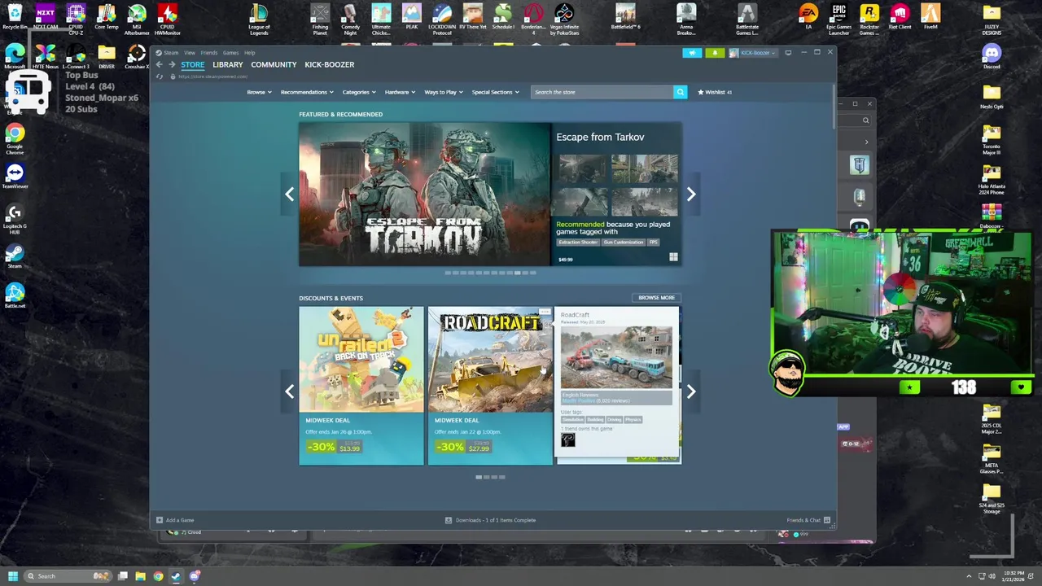The height and width of the screenshot is (586, 1042).
Task: Focus the Search the store field
Action: point(602,92)
